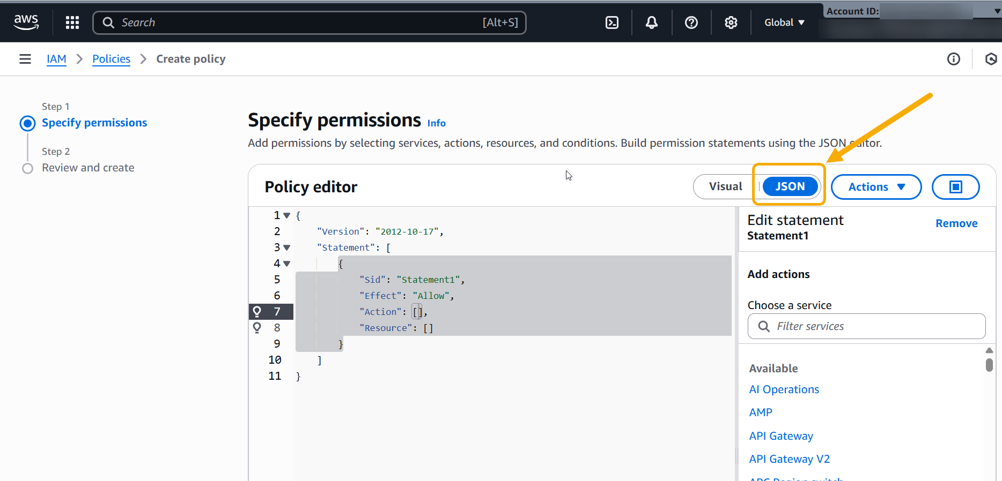Launch CloudShell from the top bar

click(x=612, y=22)
